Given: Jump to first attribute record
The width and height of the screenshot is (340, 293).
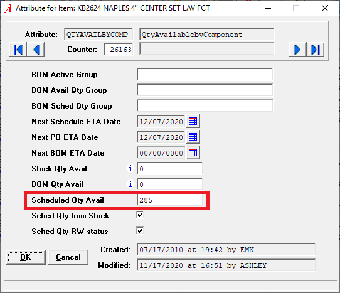Looking at the screenshot, I should [18, 50].
